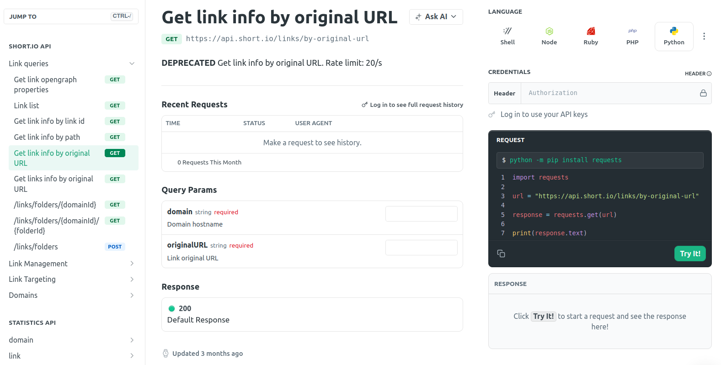
Task: Click the 0 Requests This Month text
Action: coord(209,163)
